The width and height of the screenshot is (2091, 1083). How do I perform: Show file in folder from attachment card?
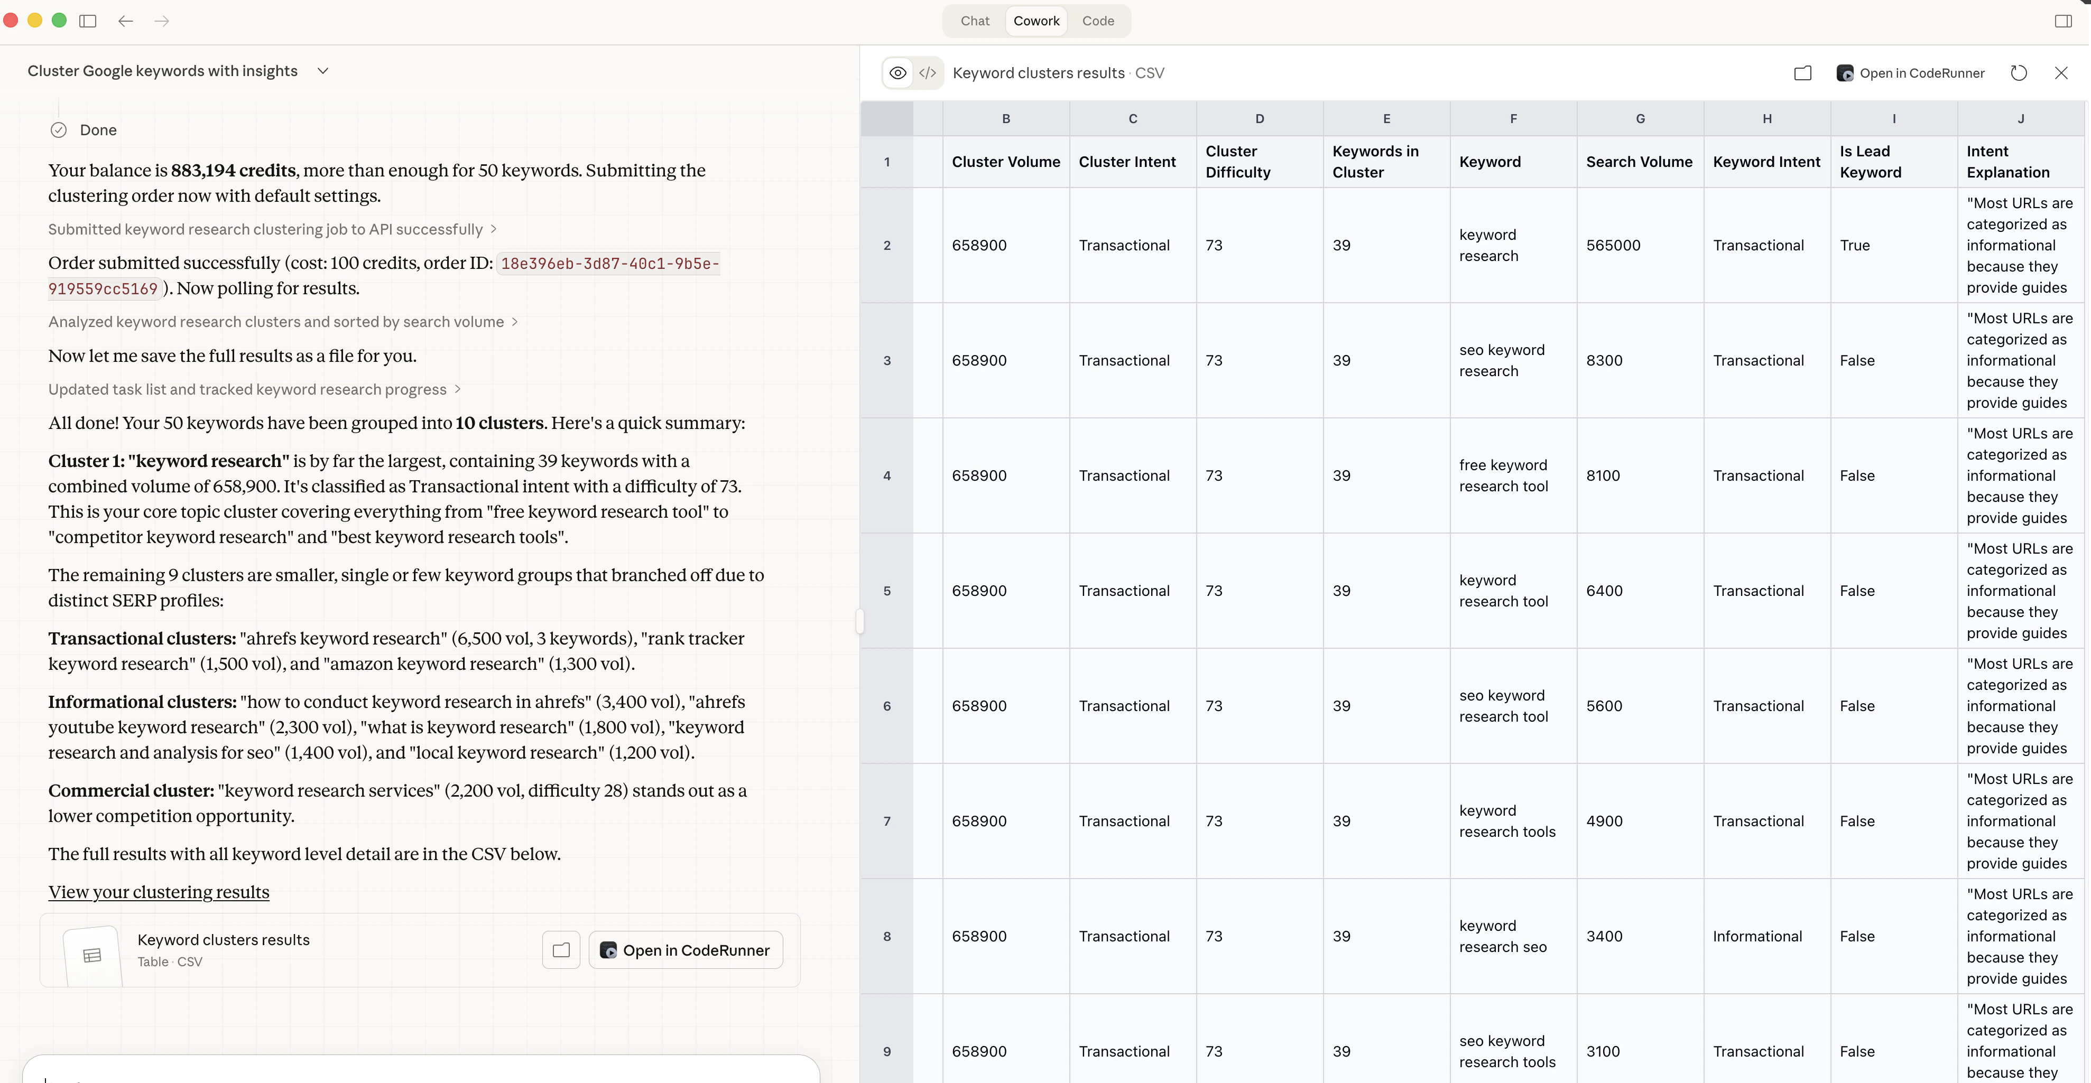pyautogui.click(x=561, y=950)
